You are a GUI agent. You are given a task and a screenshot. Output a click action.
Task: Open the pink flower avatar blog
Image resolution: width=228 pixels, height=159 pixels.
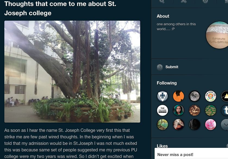pos(210,124)
